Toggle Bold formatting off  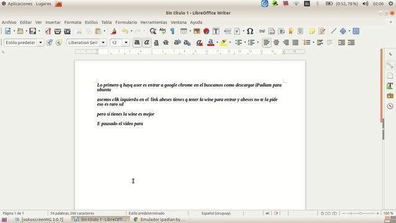point(137,43)
